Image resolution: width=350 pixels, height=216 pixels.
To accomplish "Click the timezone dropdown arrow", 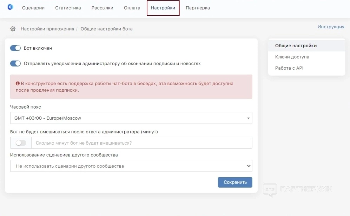I will click(248, 118).
